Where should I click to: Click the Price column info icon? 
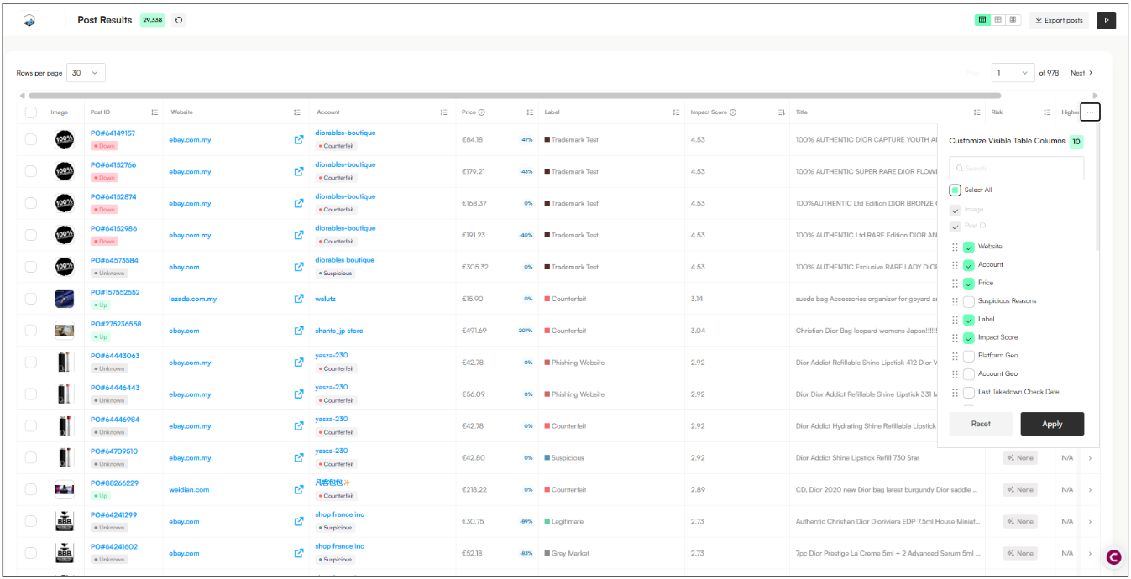coord(482,112)
